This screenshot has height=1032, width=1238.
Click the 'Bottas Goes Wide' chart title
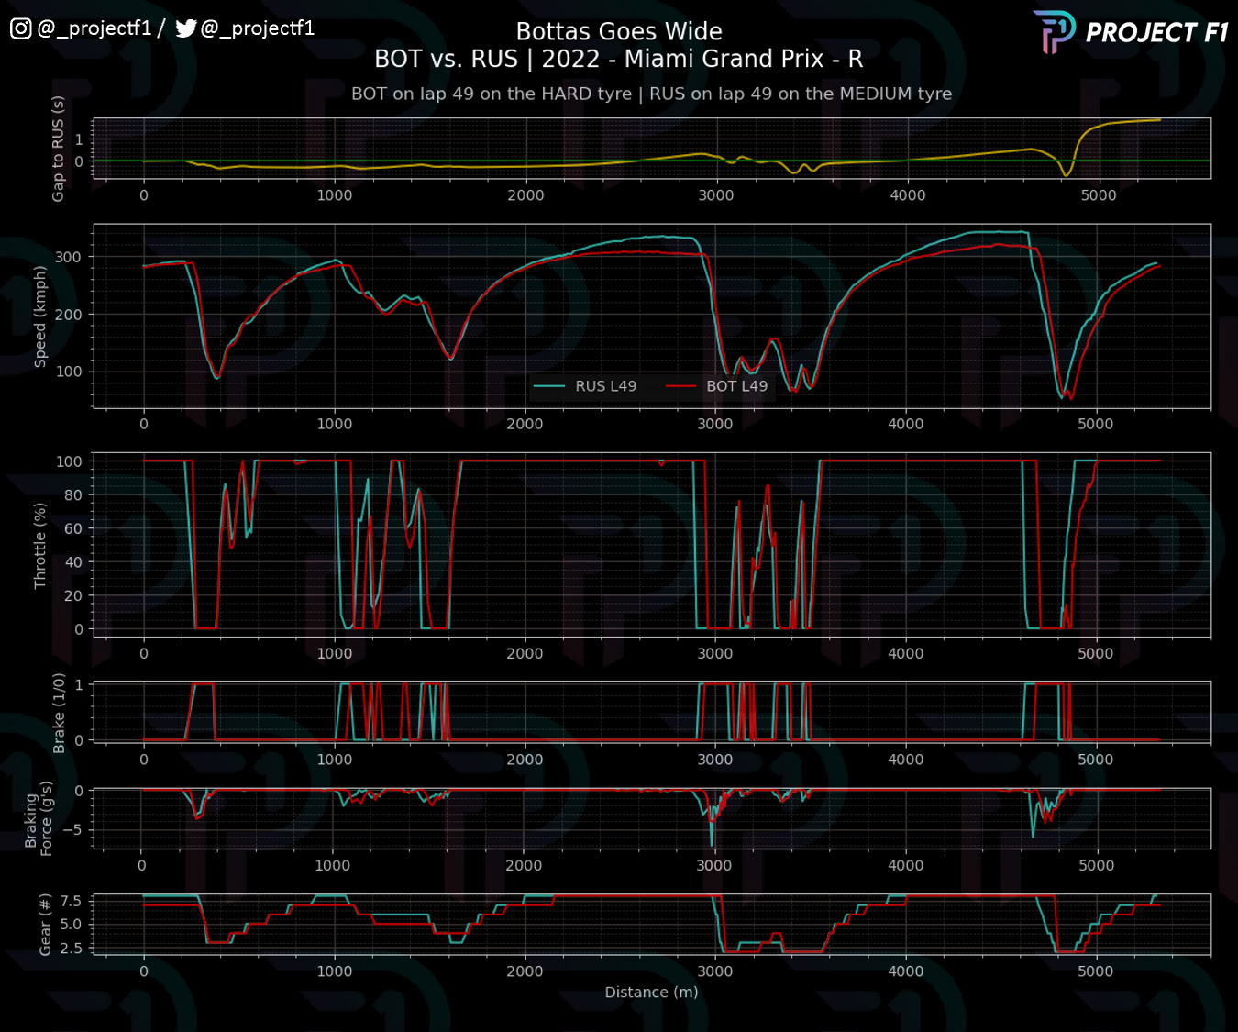click(x=619, y=32)
